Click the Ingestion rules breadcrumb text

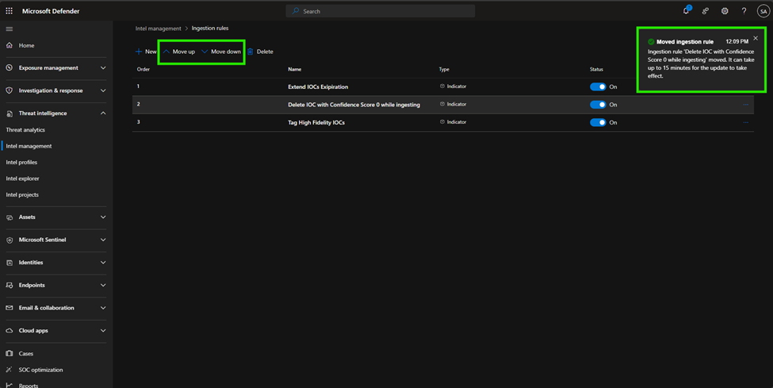[210, 28]
